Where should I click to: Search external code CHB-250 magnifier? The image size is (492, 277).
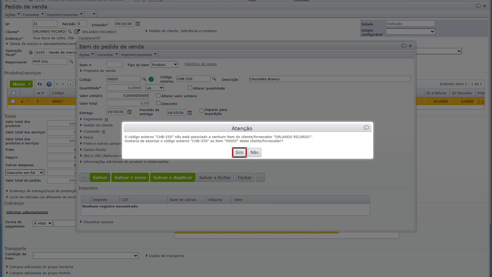[214, 79]
